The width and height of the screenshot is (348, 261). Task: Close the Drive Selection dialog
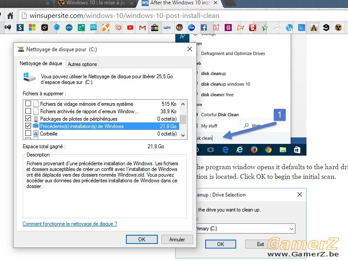(x=299, y=195)
